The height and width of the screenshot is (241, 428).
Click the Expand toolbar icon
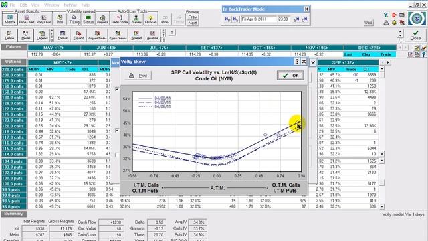79,35
